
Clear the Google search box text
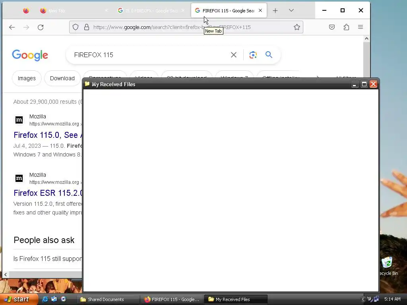pyautogui.click(x=234, y=55)
